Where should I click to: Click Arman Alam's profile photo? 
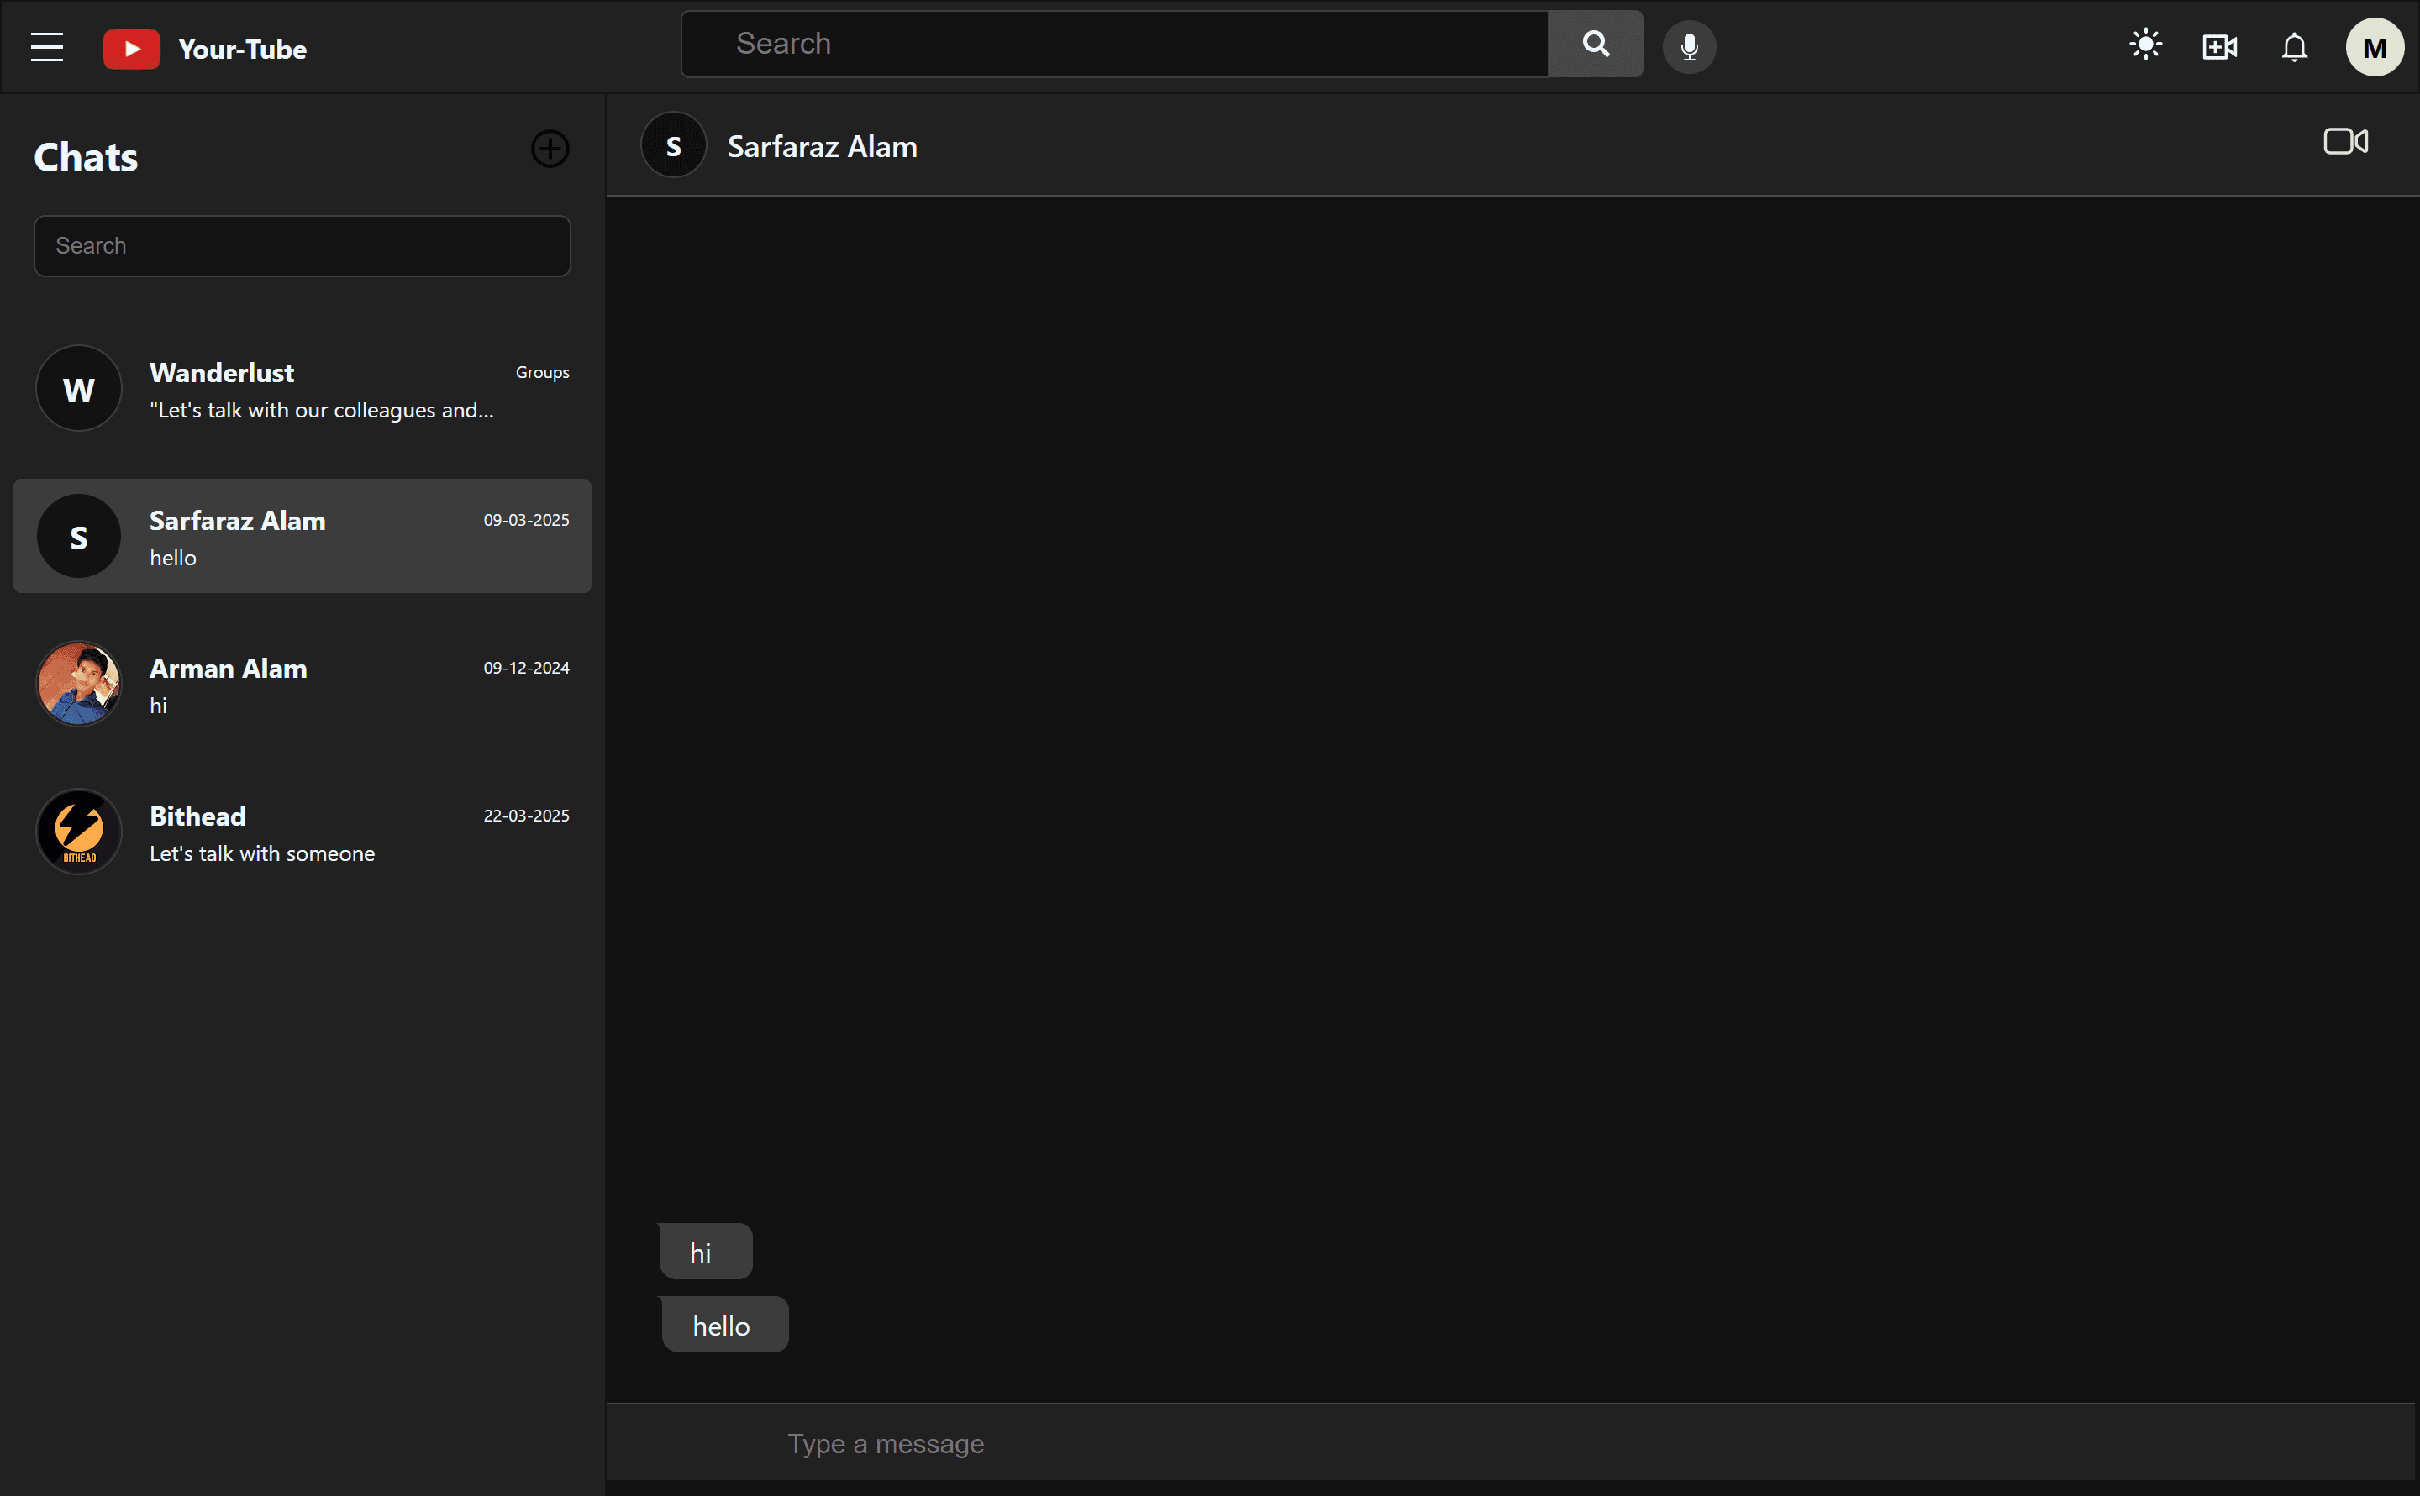[79, 684]
